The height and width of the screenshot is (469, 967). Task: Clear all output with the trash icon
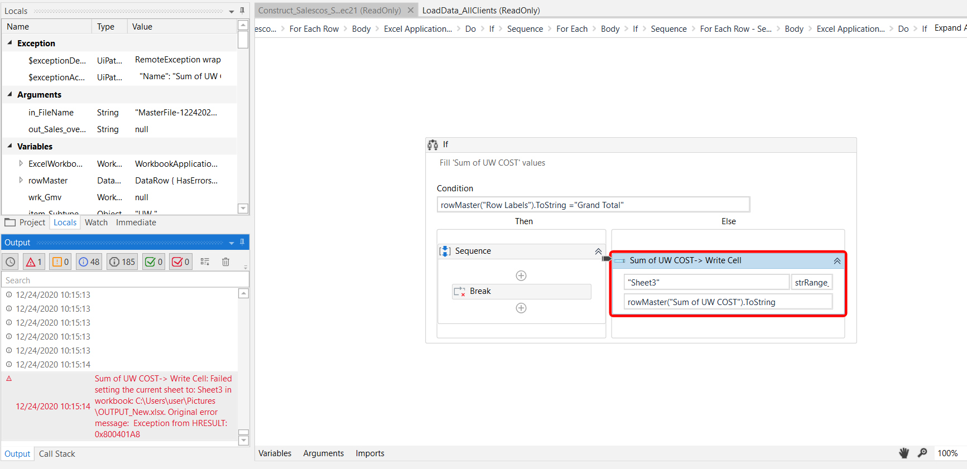pos(225,262)
